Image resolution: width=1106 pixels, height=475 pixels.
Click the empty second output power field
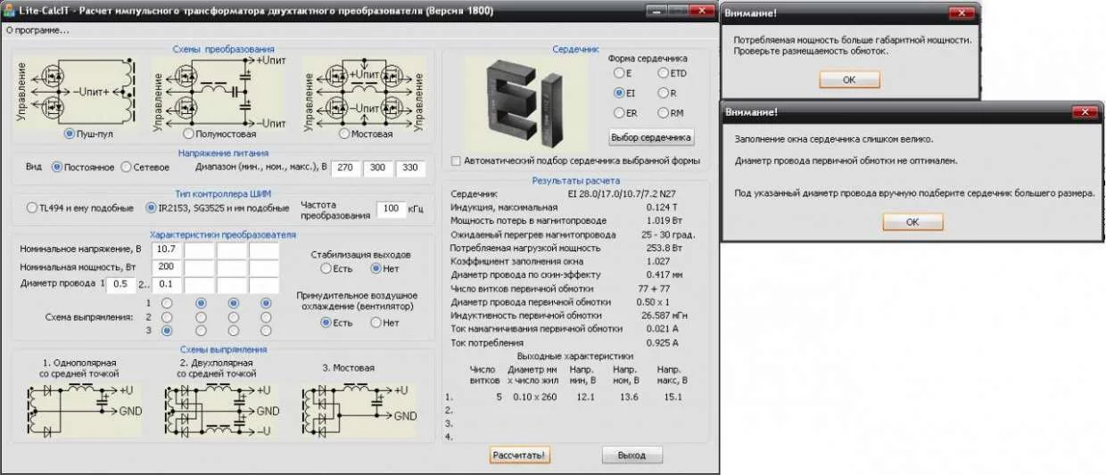tap(199, 267)
